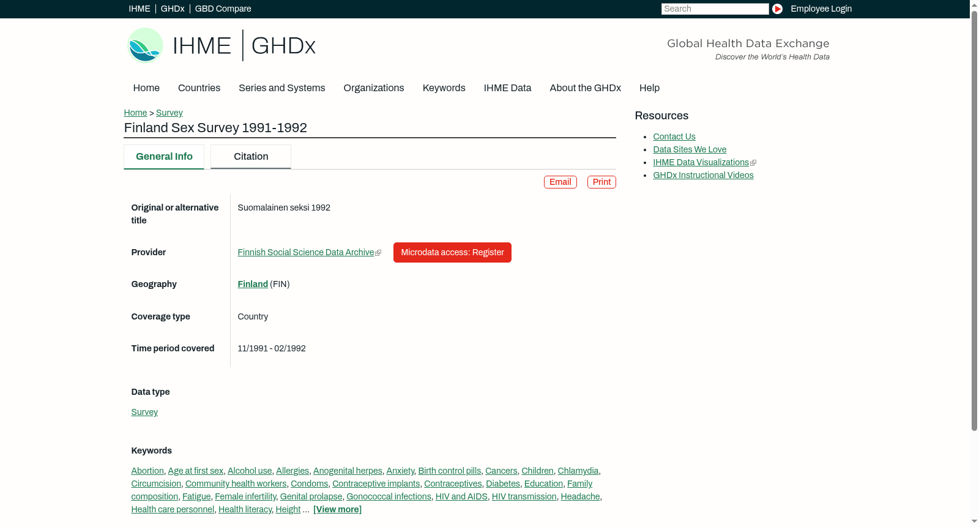Click the scrollbar up arrow
The image size is (979, 527).
[x=974, y=4]
